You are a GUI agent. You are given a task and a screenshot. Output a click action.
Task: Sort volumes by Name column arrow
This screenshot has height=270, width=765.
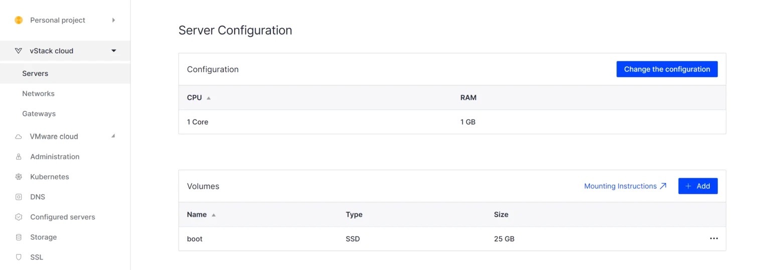tap(214, 215)
